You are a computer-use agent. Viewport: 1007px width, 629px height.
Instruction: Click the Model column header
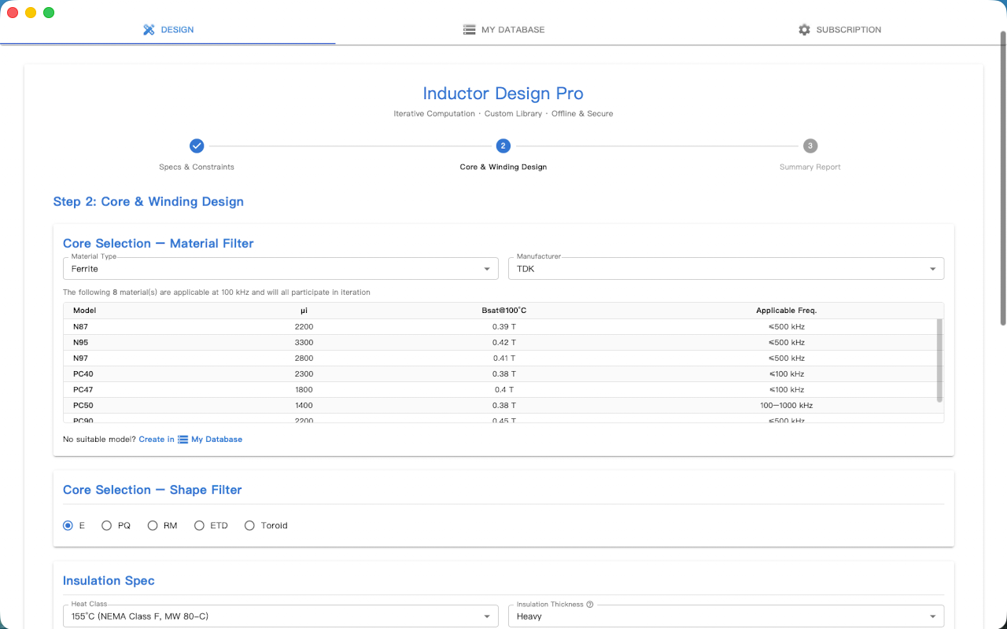click(84, 311)
